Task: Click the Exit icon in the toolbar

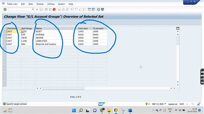Action: [x=50, y=9]
